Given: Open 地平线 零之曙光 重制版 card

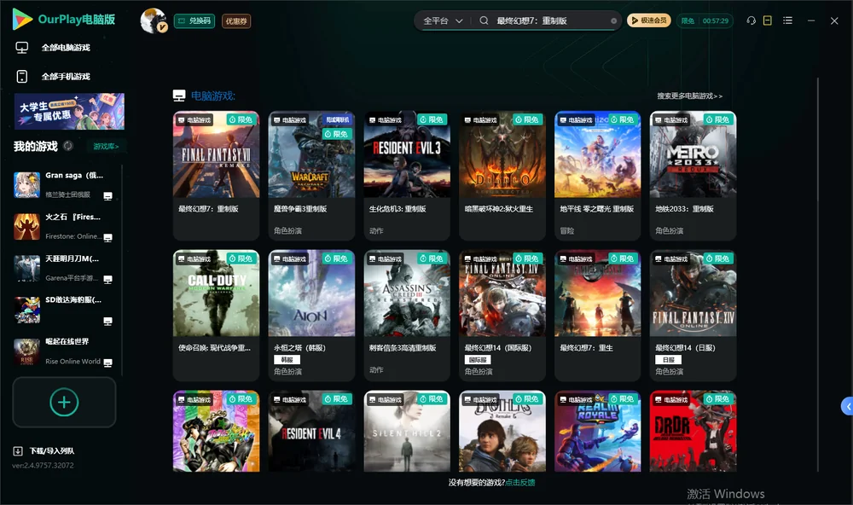Looking at the screenshot, I should [597, 175].
